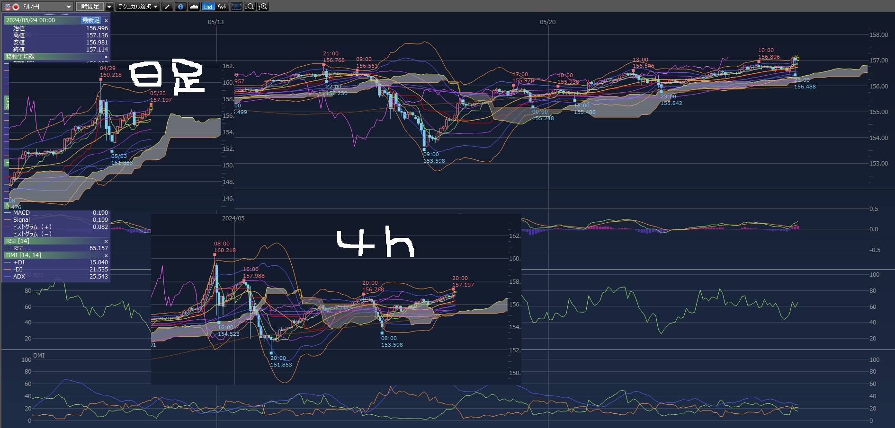The width and height of the screenshot is (895, 428).
Task: Switch price display to Bid
Action: (208, 7)
